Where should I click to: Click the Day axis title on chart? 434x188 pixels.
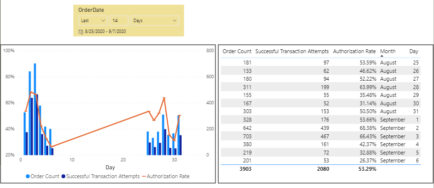coord(110,167)
